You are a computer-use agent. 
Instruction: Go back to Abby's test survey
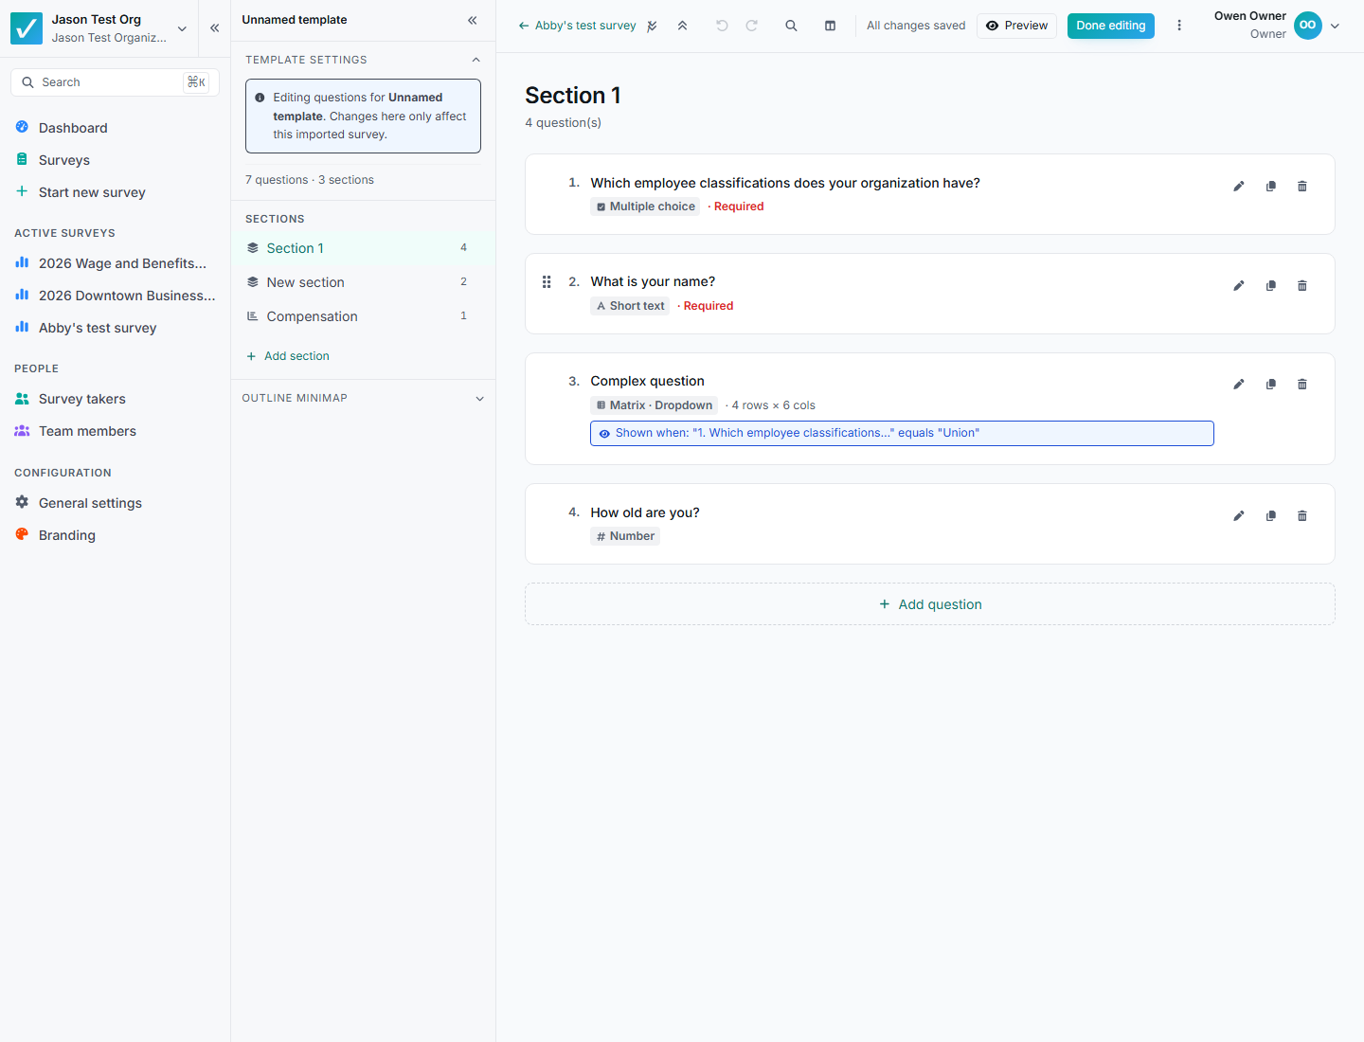click(x=577, y=26)
